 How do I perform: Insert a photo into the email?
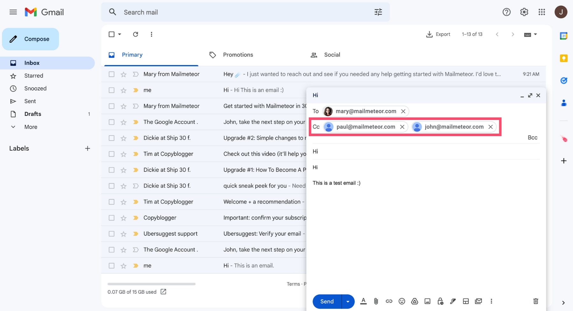click(427, 301)
